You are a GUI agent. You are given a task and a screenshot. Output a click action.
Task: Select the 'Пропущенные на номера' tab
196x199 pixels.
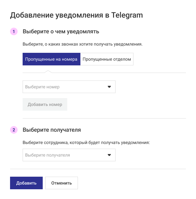pyautogui.click(x=51, y=59)
